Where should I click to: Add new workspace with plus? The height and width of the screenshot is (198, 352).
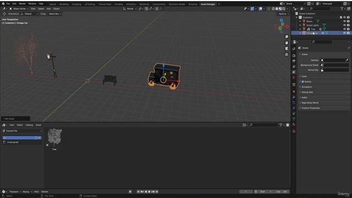pos(219,4)
